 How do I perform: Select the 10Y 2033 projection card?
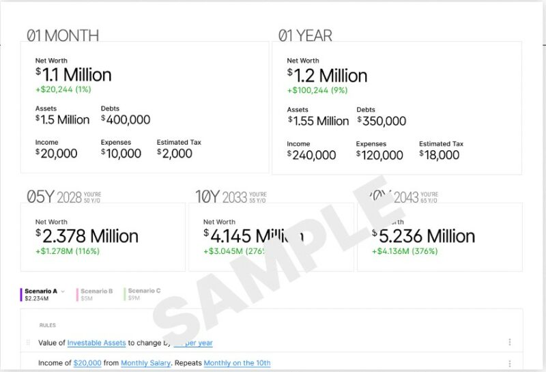tap(271, 236)
